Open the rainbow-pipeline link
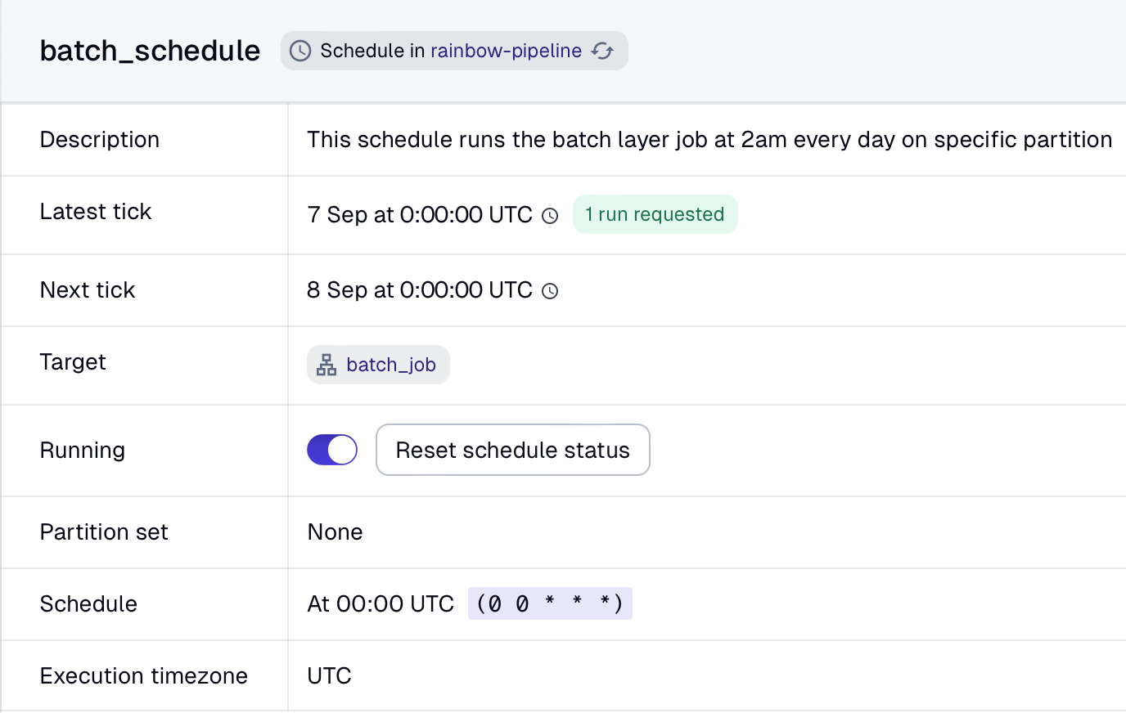This screenshot has width=1126, height=713. (506, 51)
